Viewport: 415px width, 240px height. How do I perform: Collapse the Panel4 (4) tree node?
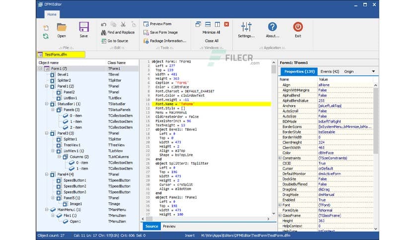click(47, 175)
